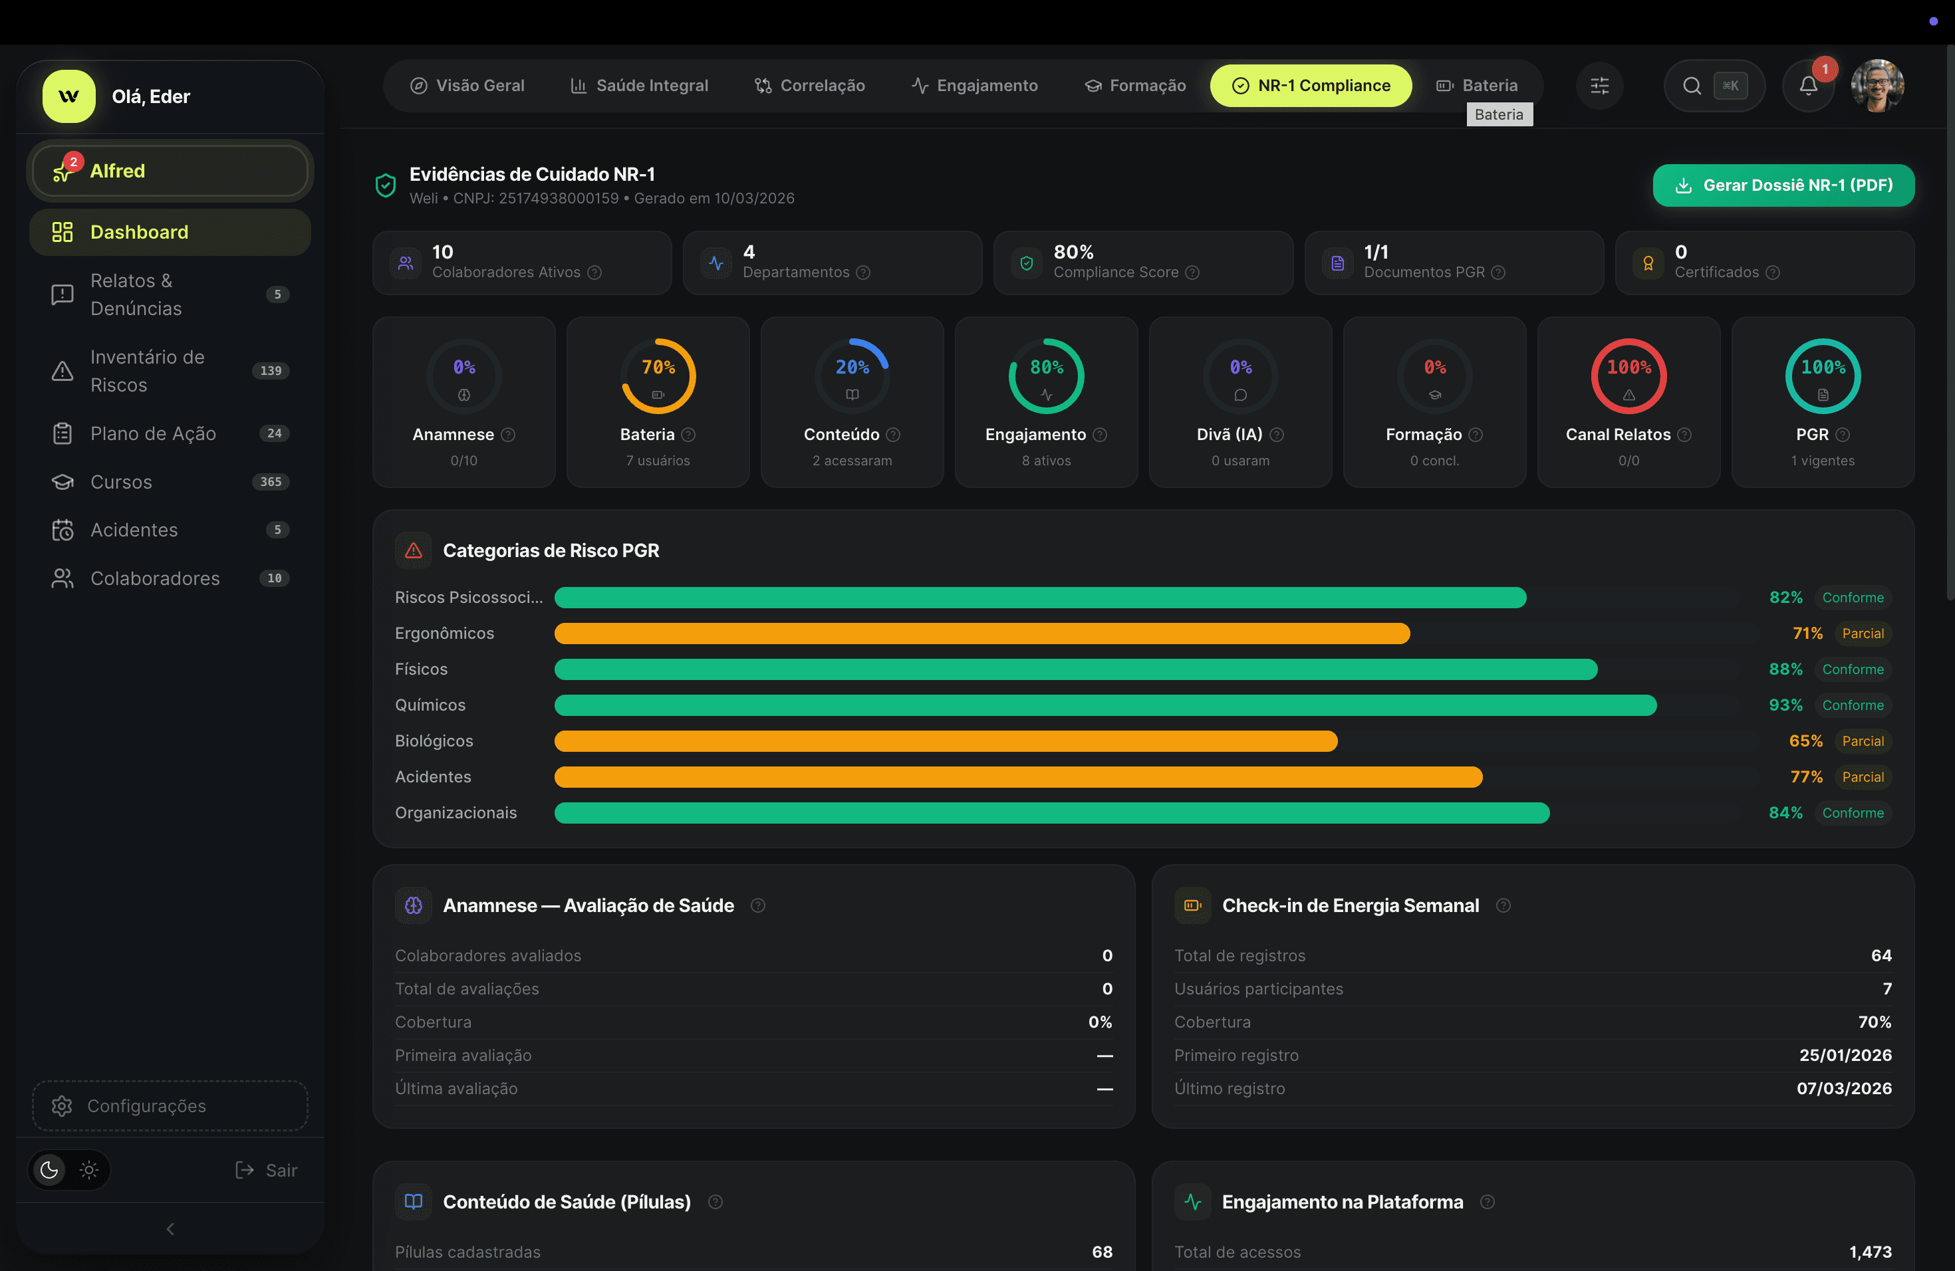Click help icon next to Compliance Score
The image size is (1955, 1271).
click(1192, 273)
